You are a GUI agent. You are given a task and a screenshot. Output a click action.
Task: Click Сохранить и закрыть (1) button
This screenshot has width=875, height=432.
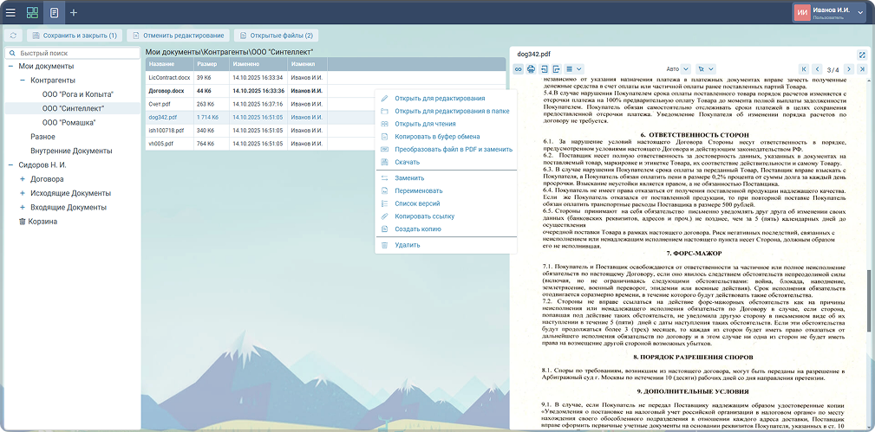[x=75, y=35]
